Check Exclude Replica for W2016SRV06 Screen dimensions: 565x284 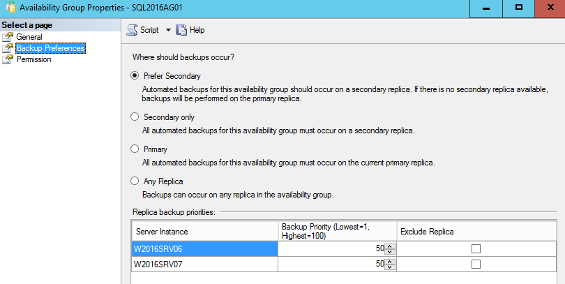476,248
